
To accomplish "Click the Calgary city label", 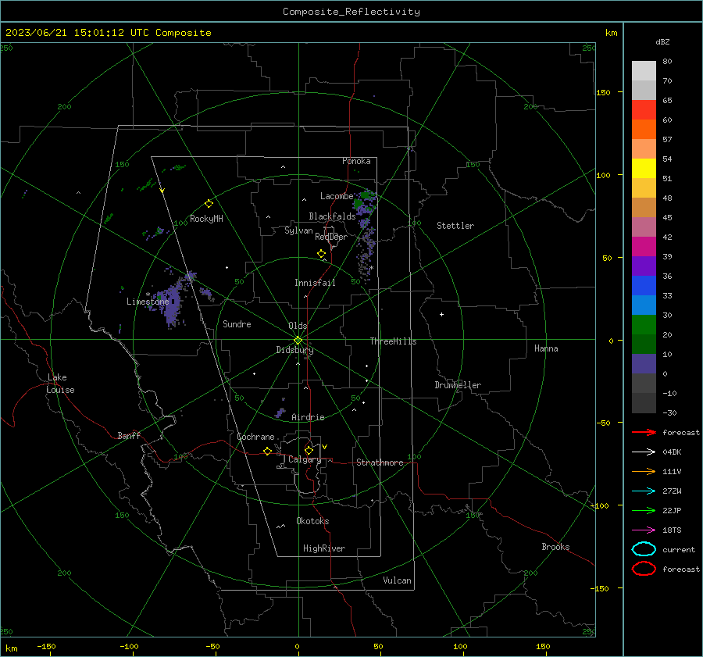I will point(305,459).
